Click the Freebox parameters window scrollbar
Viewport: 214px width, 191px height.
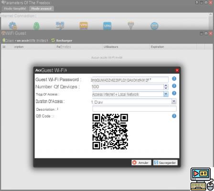(x=210, y=21)
